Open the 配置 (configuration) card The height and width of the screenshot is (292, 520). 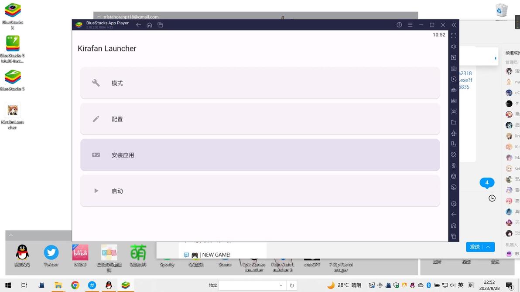click(260, 119)
